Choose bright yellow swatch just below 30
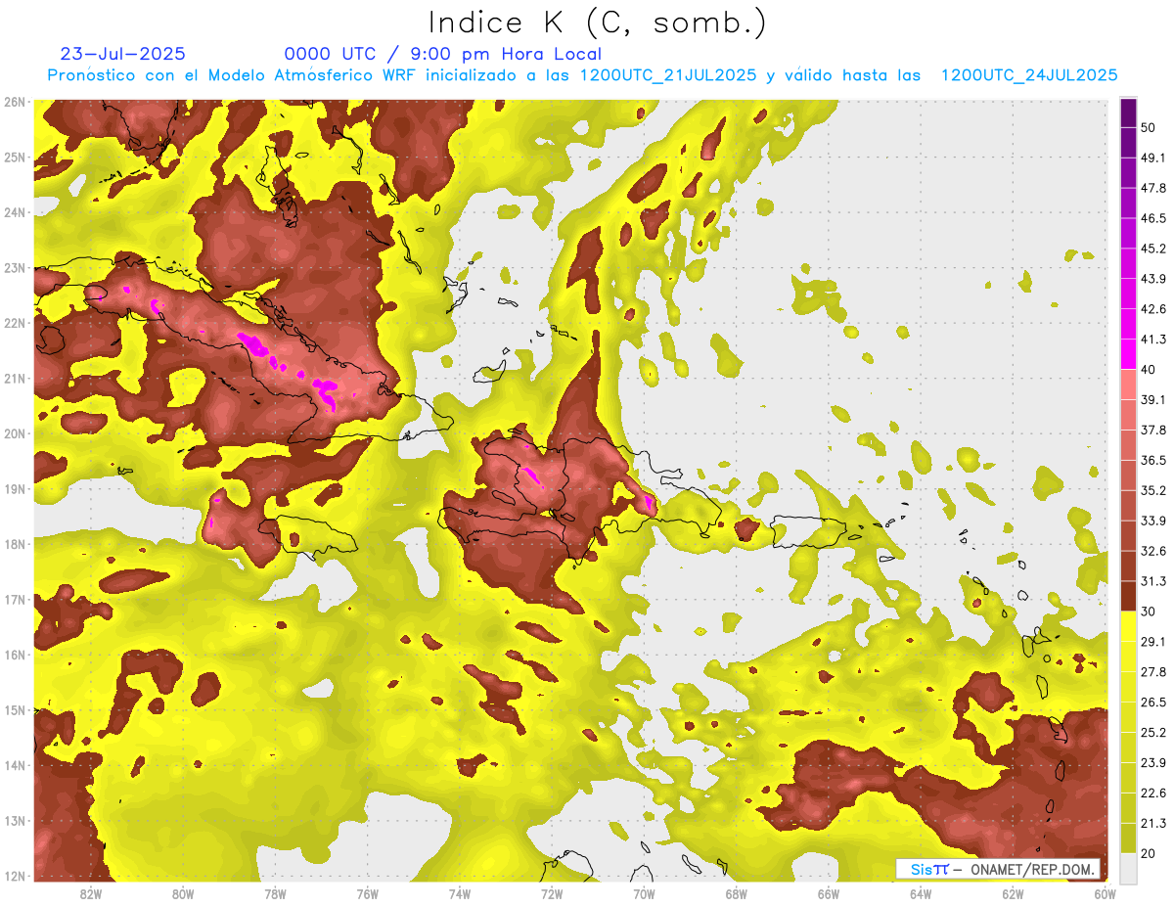This screenshot has width=1174, height=907. tap(1128, 626)
